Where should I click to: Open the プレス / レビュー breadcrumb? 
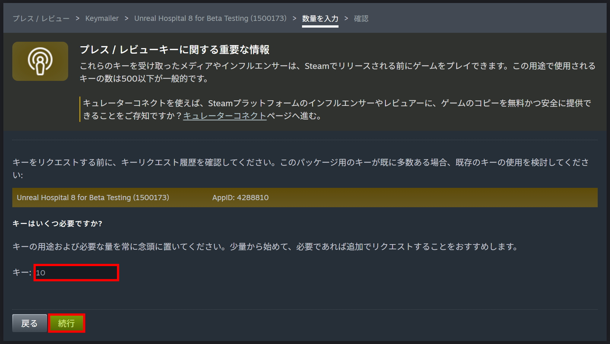click(41, 19)
